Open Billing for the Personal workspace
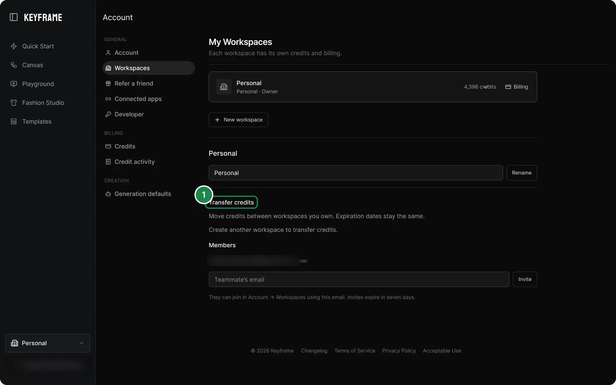Image resolution: width=616 pixels, height=385 pixels. [x=517, y=87]
